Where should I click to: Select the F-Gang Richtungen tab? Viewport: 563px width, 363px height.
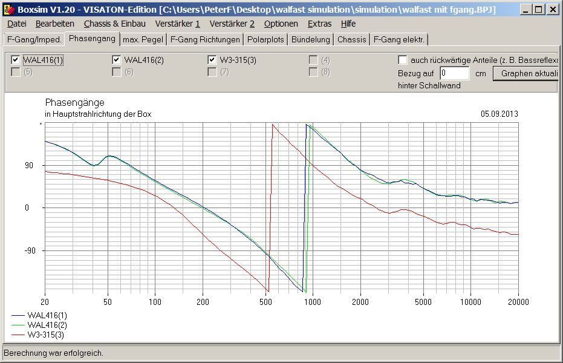205,39
